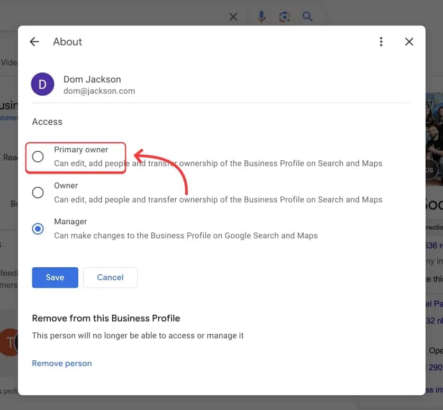The image size is (443, 410).
Task: Start voice search with the microphone icon
Action: coord(261,16)
